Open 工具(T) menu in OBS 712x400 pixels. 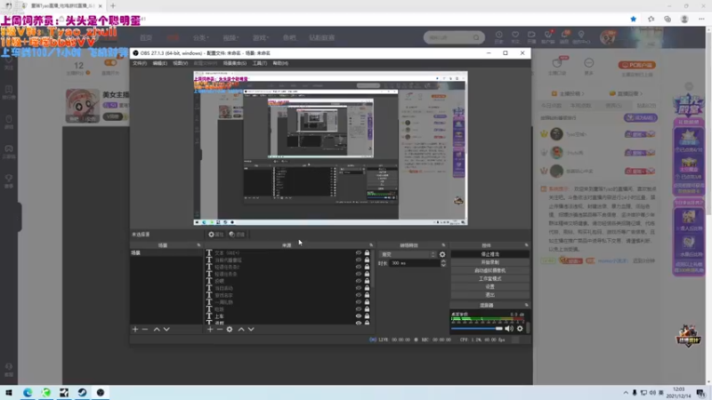[x=260, y=63]
